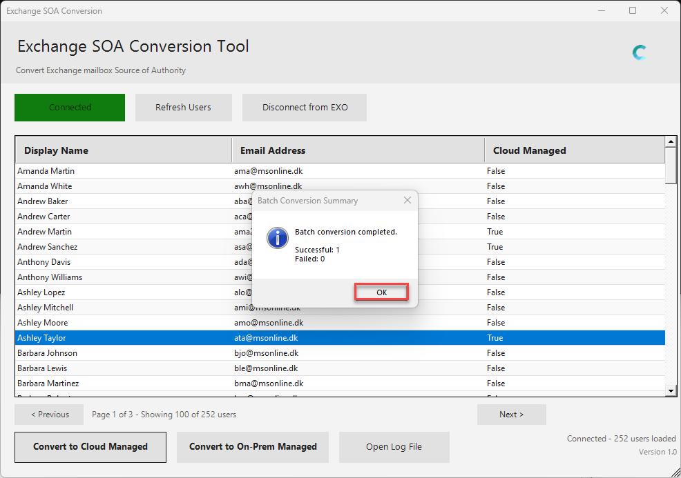Click OK in Batch Conversion Summary dialog

tap(381, 292)
